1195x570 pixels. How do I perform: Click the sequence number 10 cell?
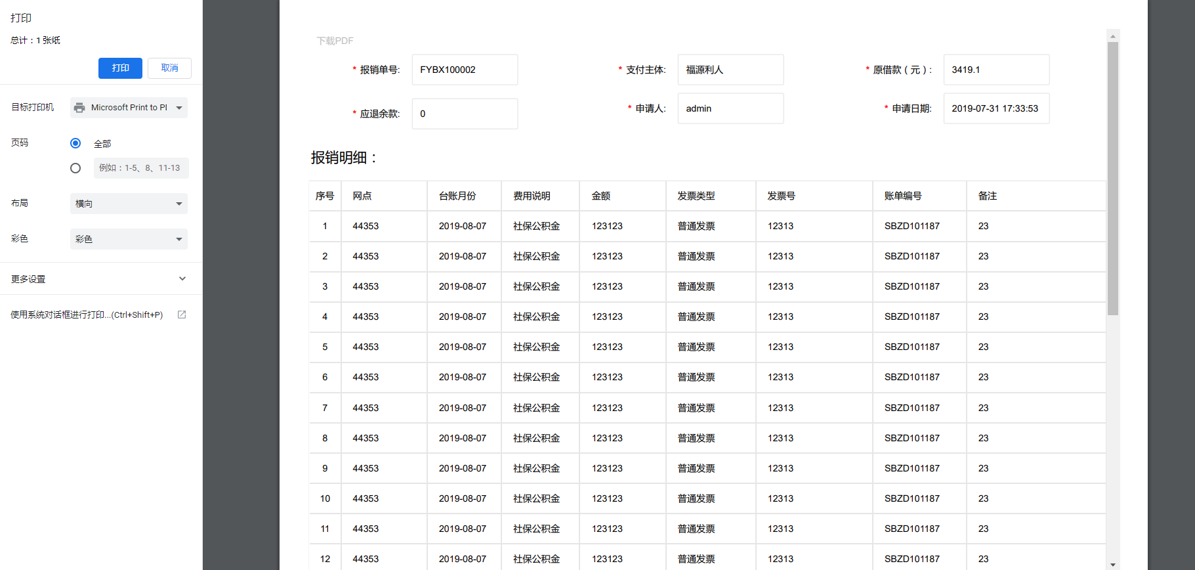(x=325, y=498)
